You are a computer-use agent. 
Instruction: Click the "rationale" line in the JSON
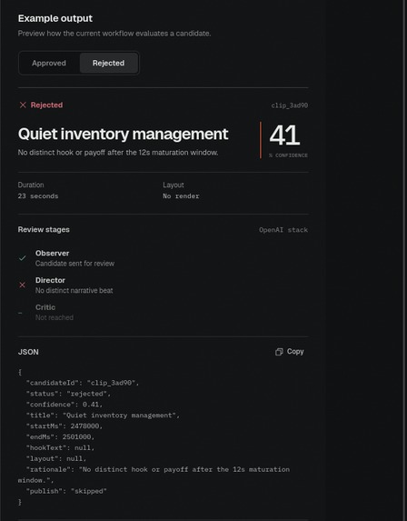(x=154, y=475)
